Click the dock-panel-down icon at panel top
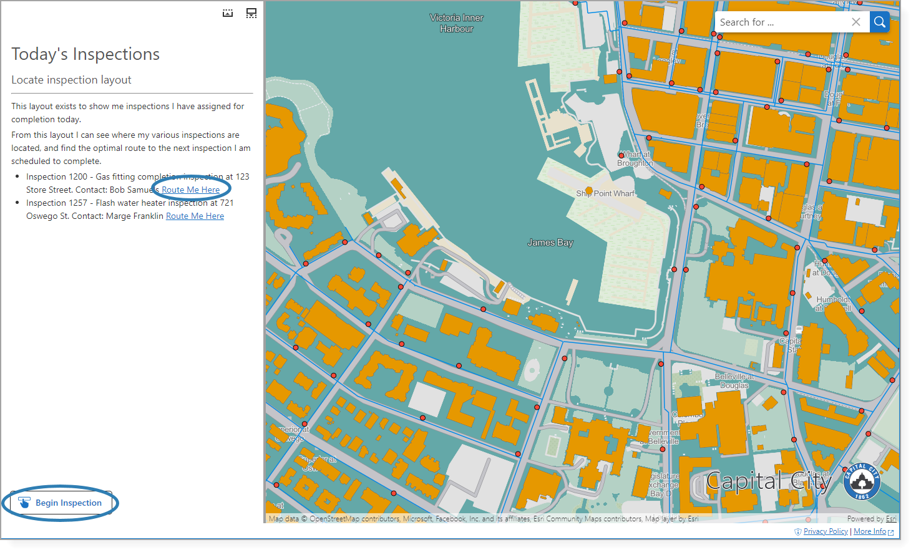 click(x=251, y=12)
